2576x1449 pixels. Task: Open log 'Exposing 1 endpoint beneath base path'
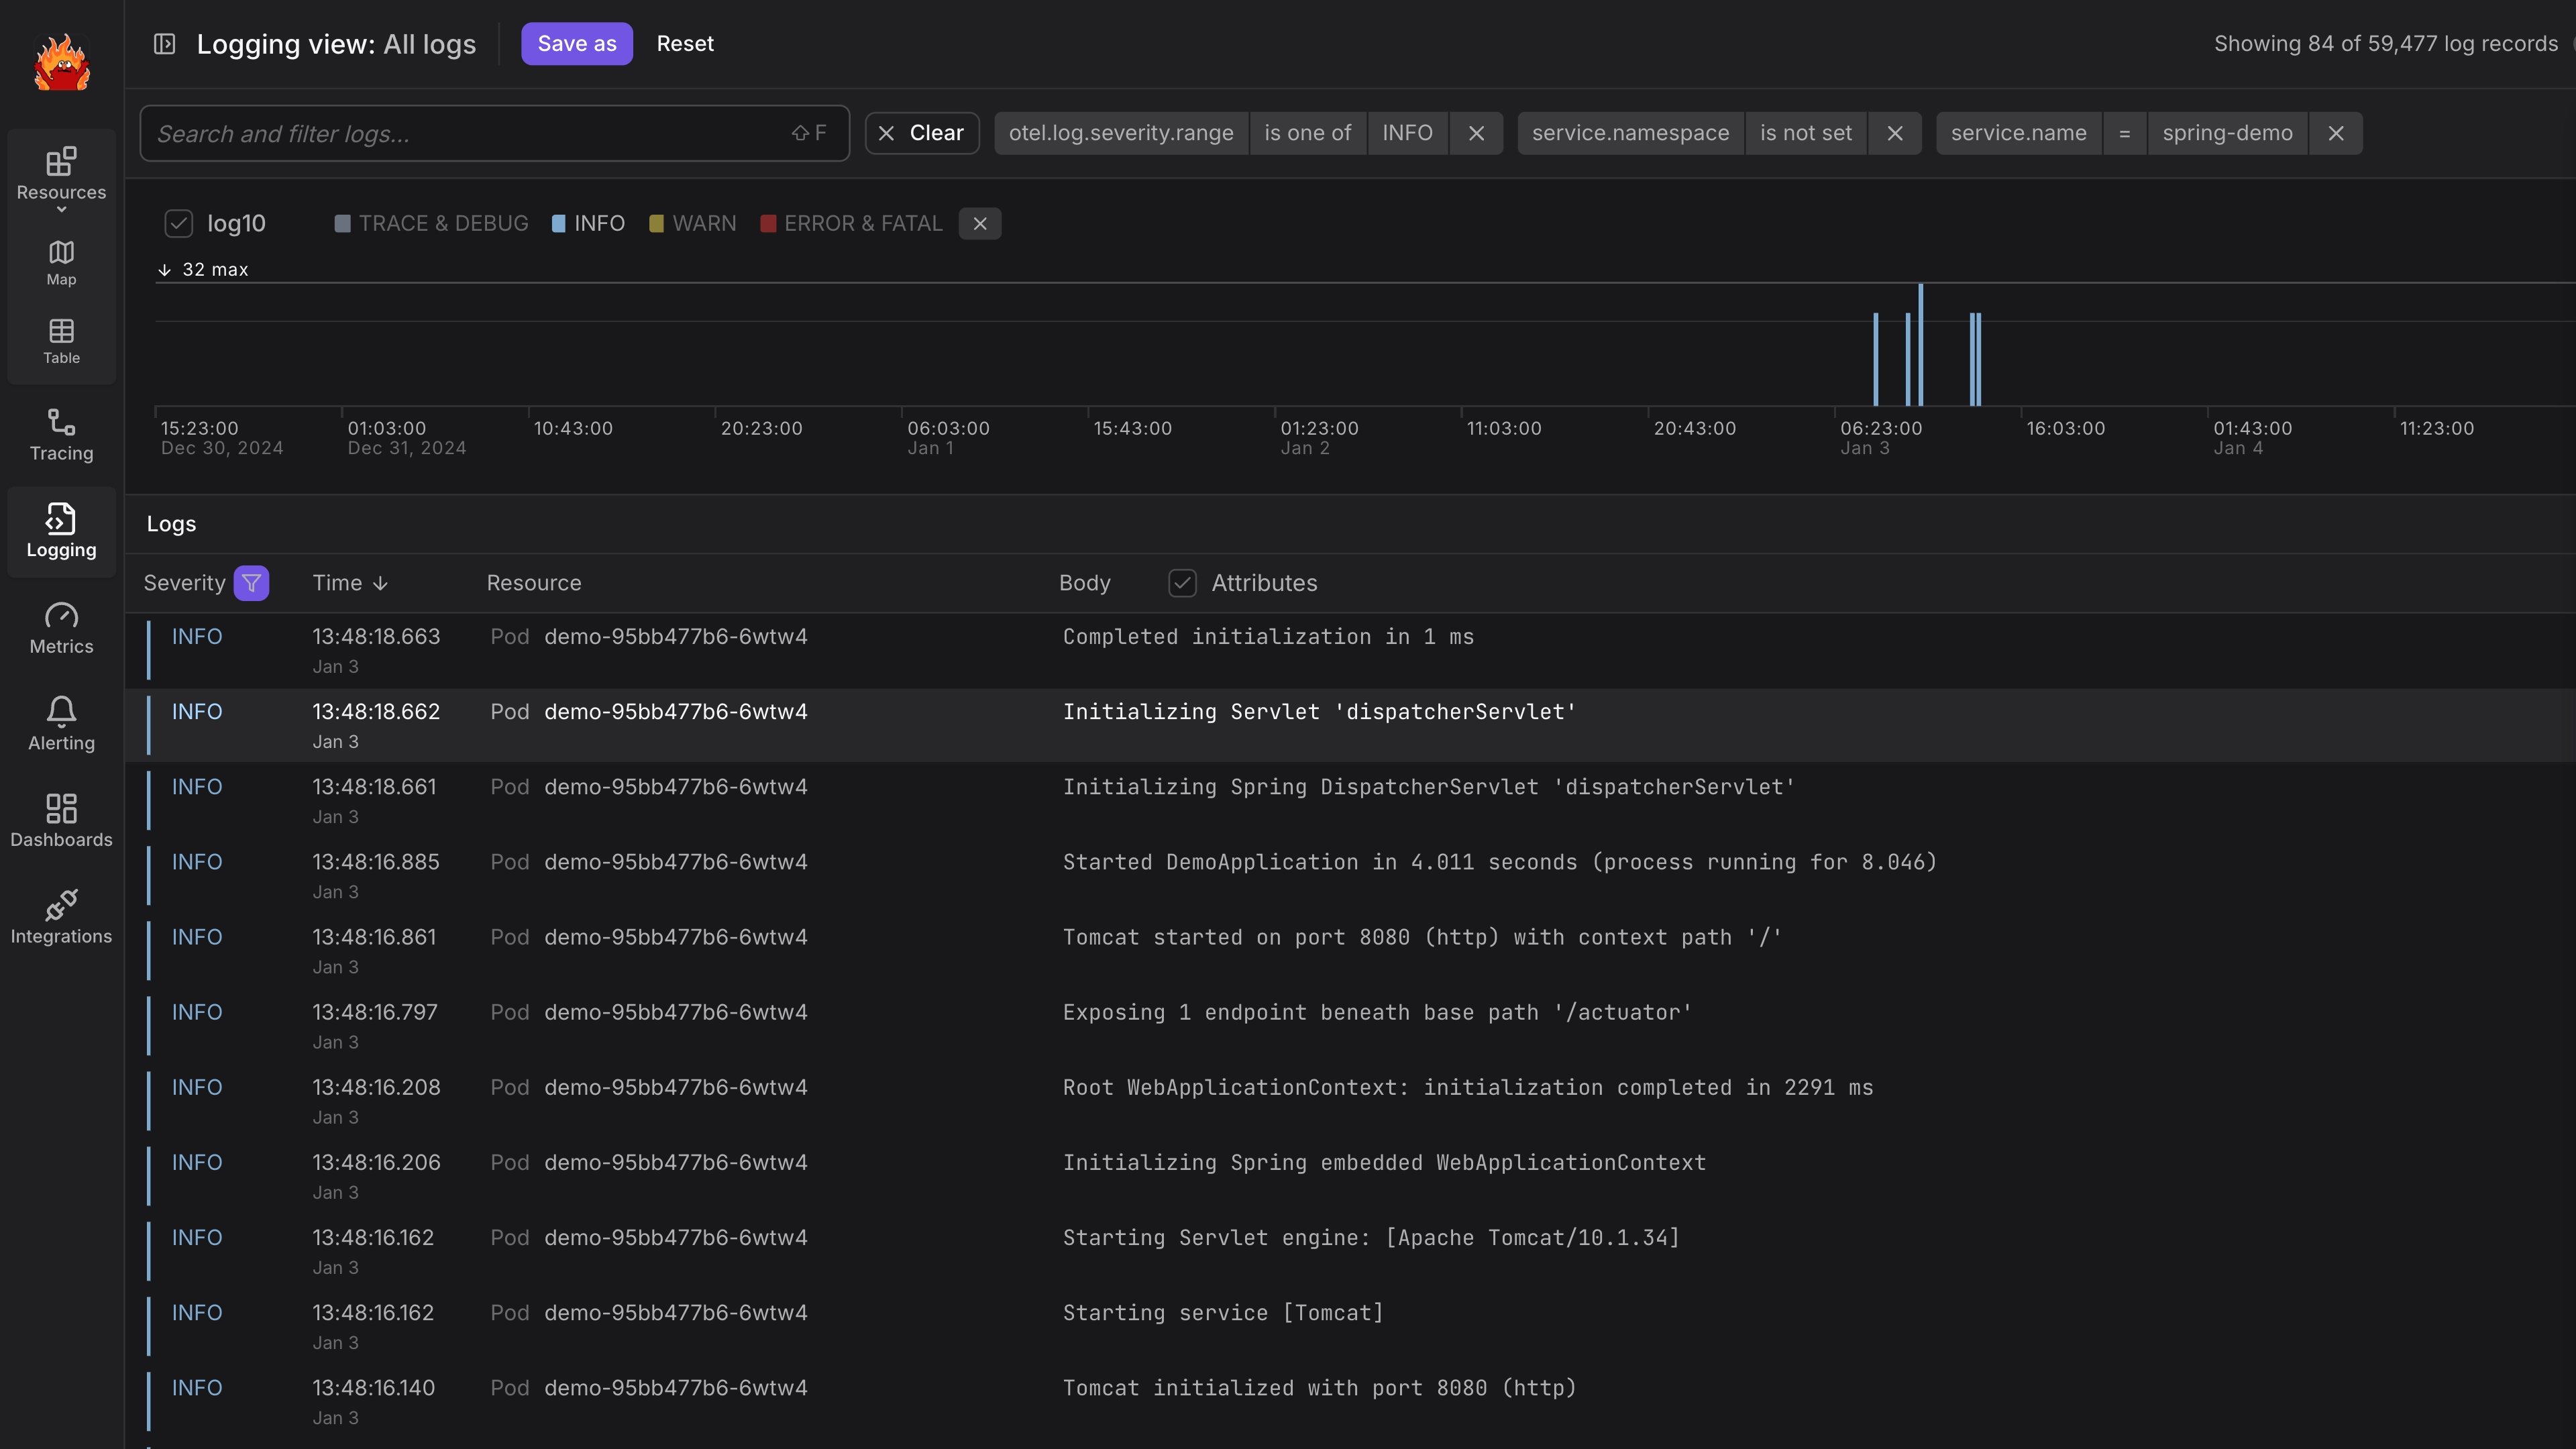pyautogui.click(x=1349, y=1025)
